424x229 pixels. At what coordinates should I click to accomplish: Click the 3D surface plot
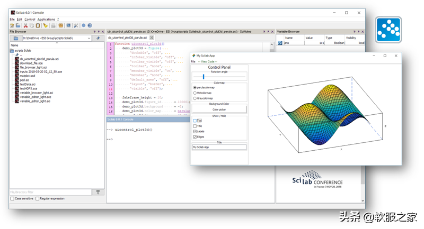coord(324,116)
